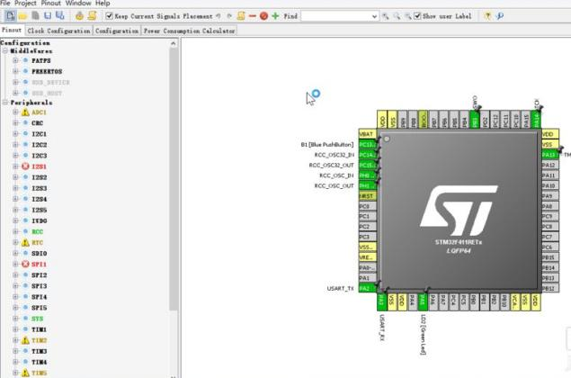Click the Generate Code gear icon
571x378 pixels.
79,15
